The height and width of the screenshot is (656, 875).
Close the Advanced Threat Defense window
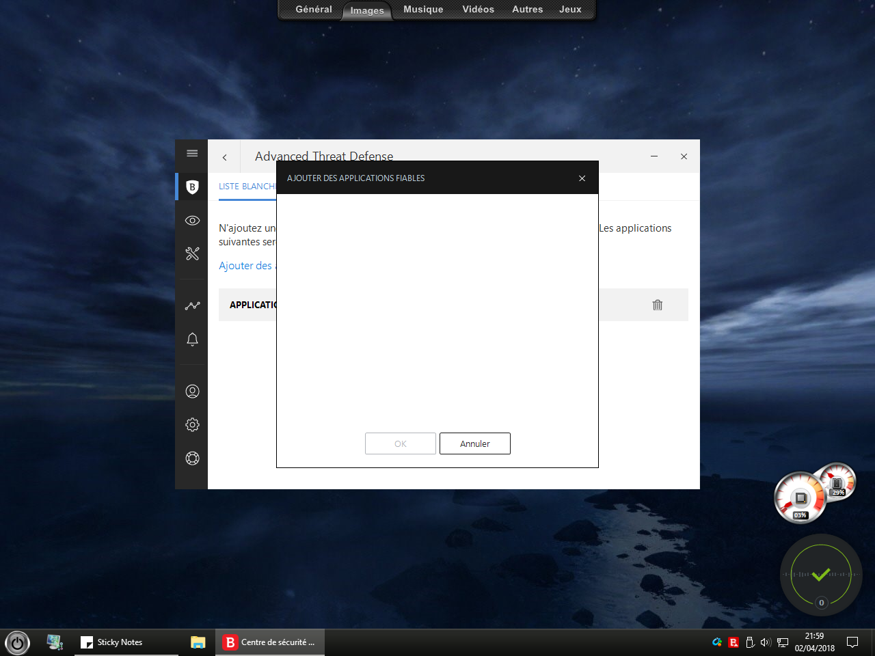coord(684,156)
